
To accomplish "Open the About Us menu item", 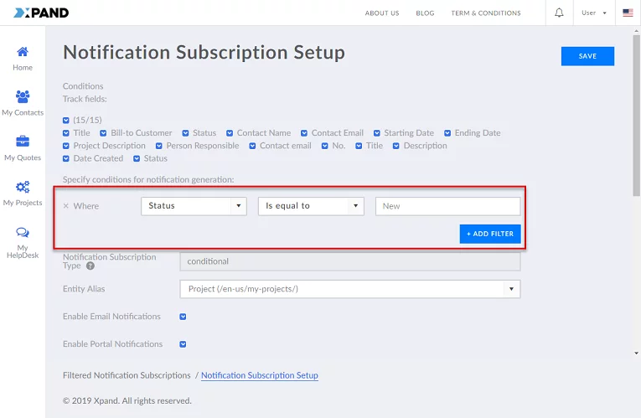I will (x=382, y=13).
